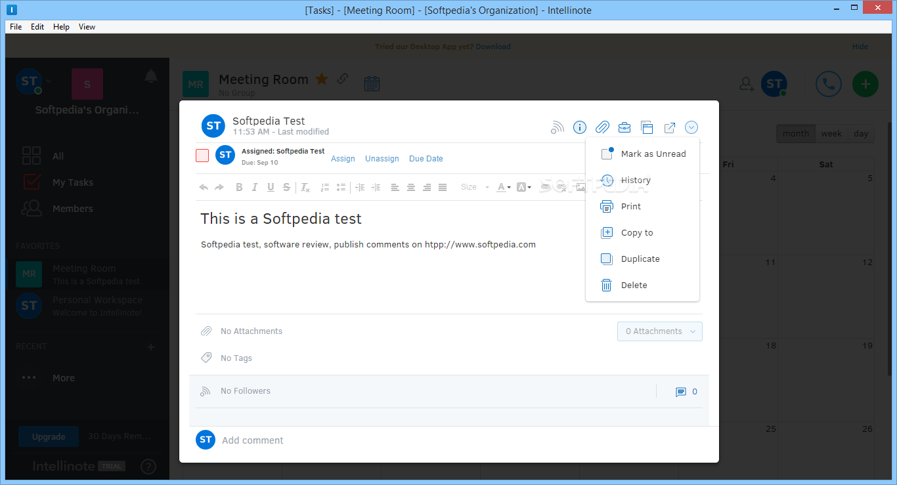Open Members in the sidebar
Image resolution: width=897 pixels, height=485 pixels.
tap(73, 209)
